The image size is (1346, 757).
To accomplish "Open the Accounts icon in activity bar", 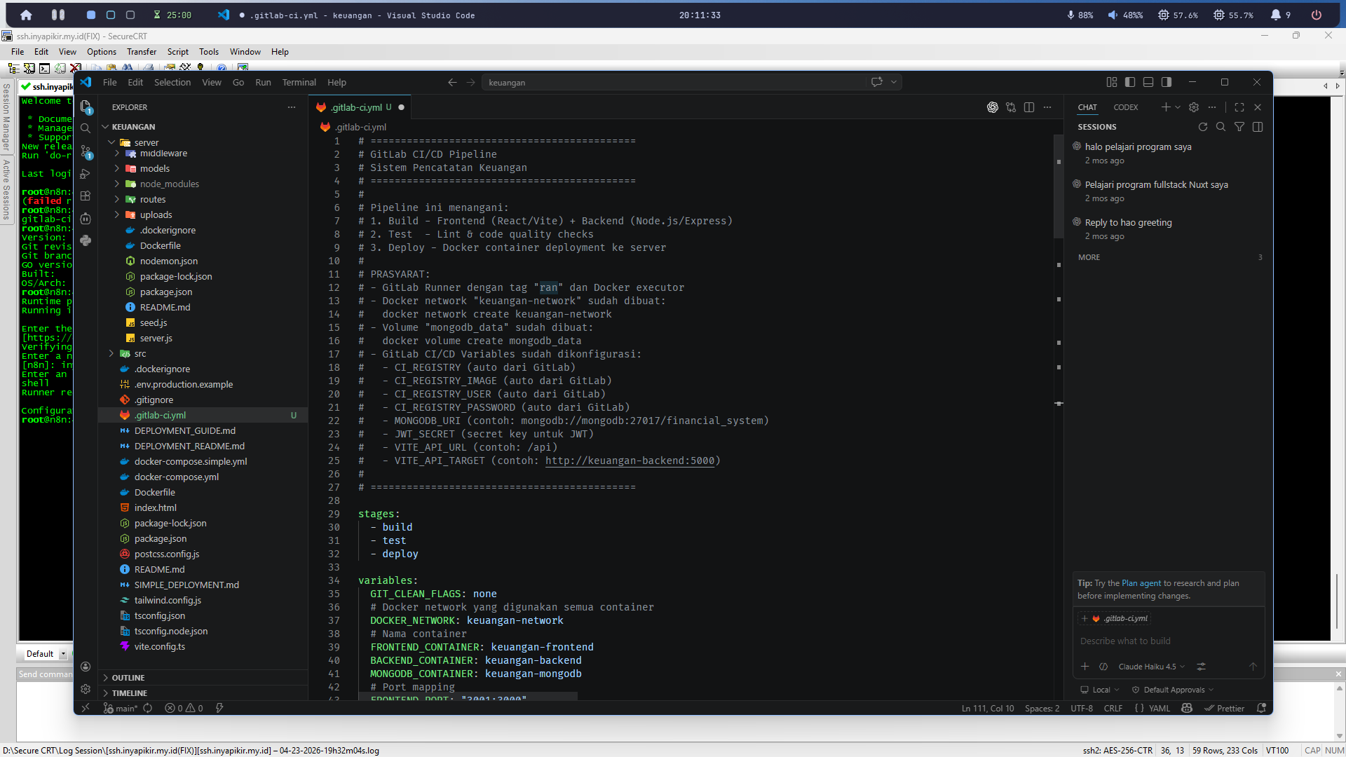I will coord(86,667).
